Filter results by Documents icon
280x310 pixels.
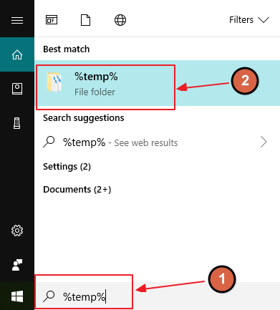coord(85,20)
